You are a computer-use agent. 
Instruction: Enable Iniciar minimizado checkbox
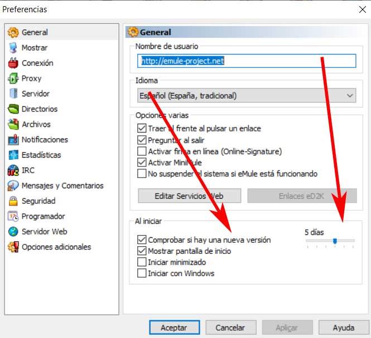[x=142, y=262]
